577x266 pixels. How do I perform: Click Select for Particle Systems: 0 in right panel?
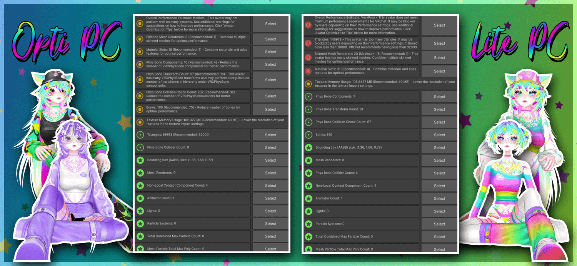[439, 224]
